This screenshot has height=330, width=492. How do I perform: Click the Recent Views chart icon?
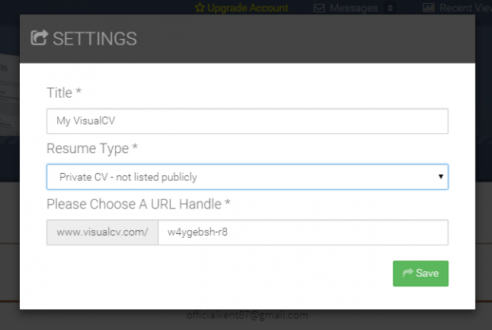coord(429,8)
